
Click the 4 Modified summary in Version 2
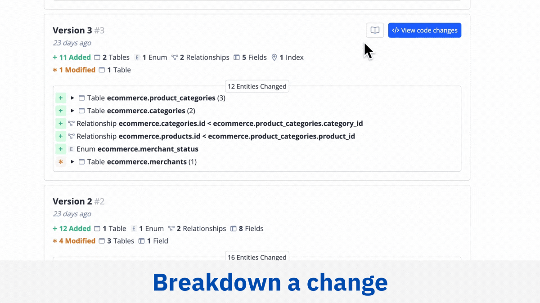coord(74,241)
